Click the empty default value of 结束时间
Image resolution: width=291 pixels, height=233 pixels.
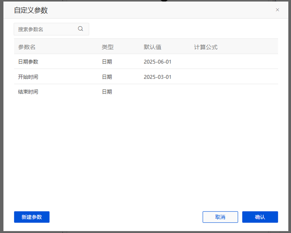click(x=158, y=92)
